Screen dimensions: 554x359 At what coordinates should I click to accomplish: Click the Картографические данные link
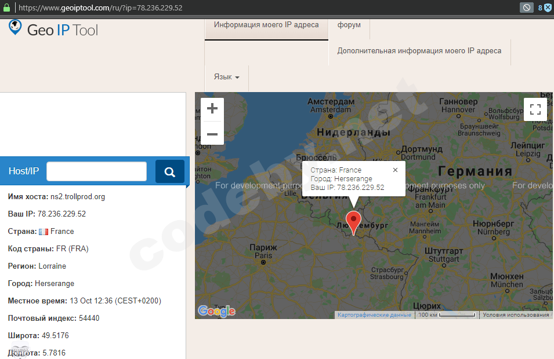pyautogui.click(x=374, y=315)
